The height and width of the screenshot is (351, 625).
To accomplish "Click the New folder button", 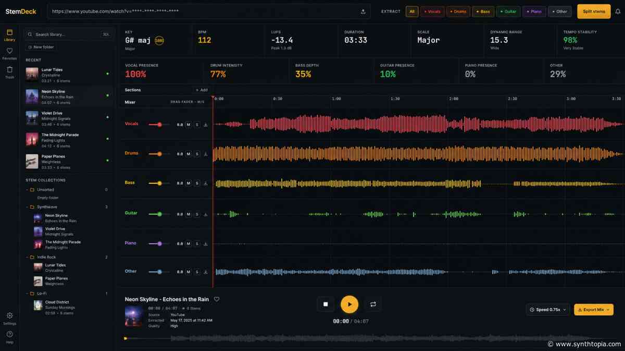I will [41, 47].
